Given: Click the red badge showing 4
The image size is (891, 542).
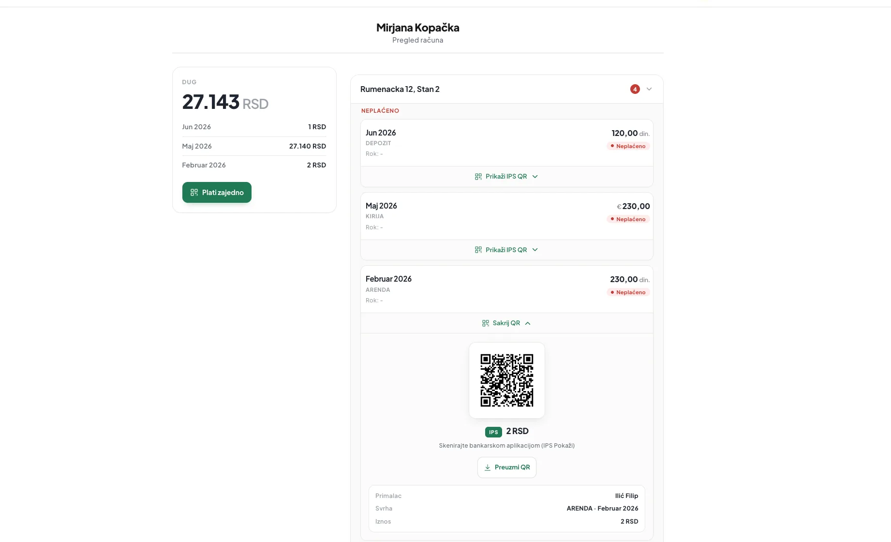Looking at the screenshot, I should tap(635, 89).
